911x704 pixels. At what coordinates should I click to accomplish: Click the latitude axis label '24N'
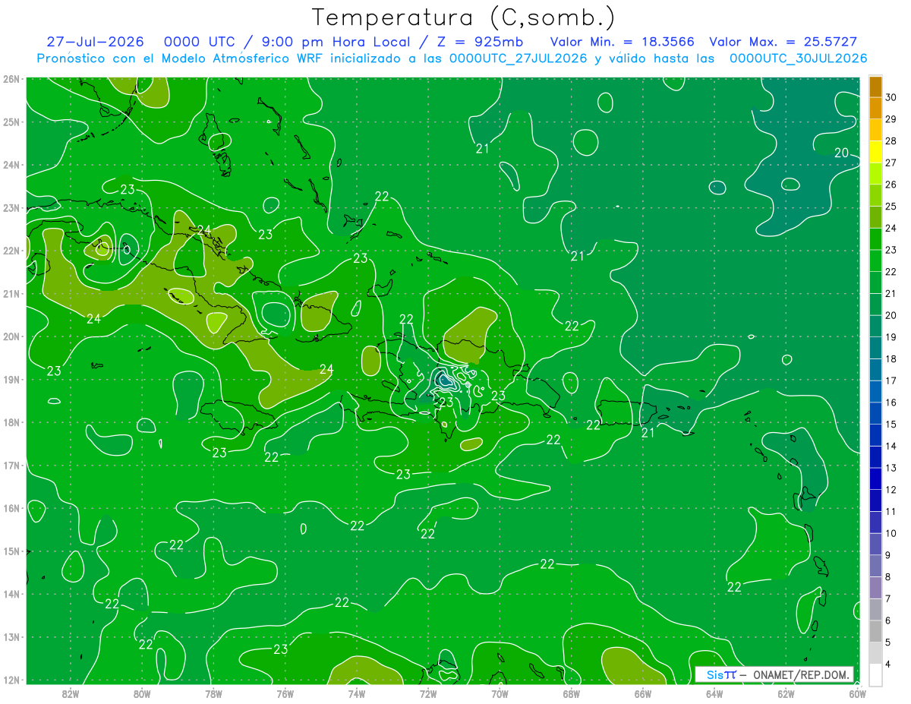coord(11,165)
